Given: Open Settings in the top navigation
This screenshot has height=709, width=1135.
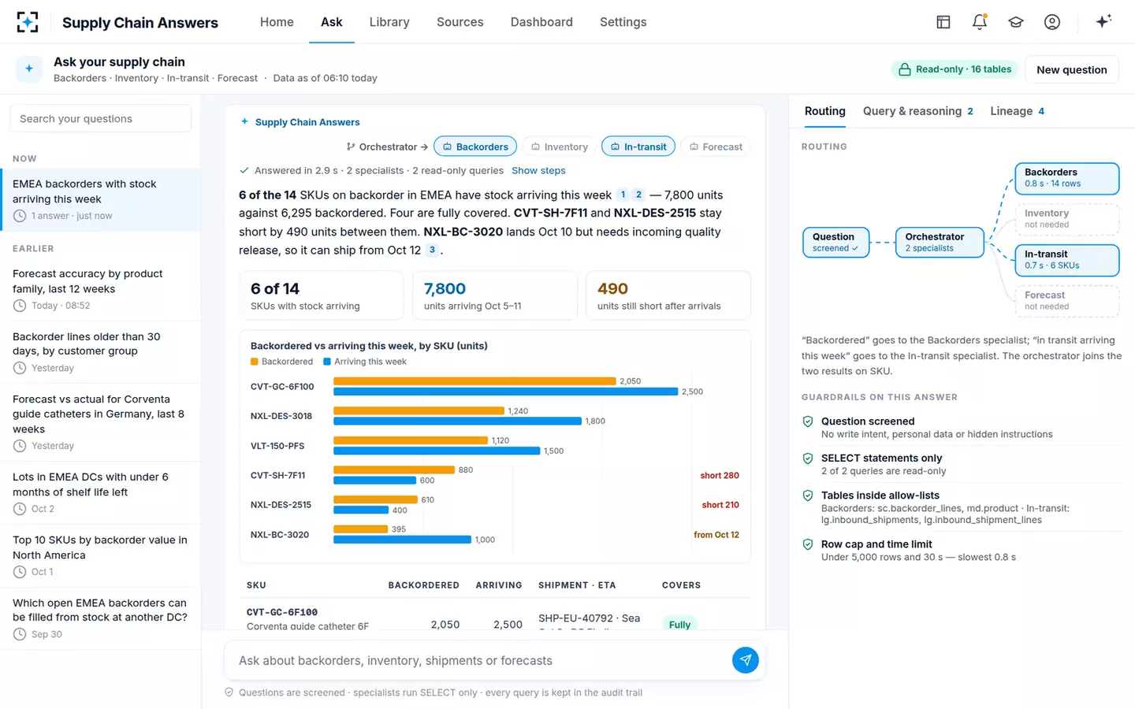Looking at the screenshot, I should coord(623,22).
